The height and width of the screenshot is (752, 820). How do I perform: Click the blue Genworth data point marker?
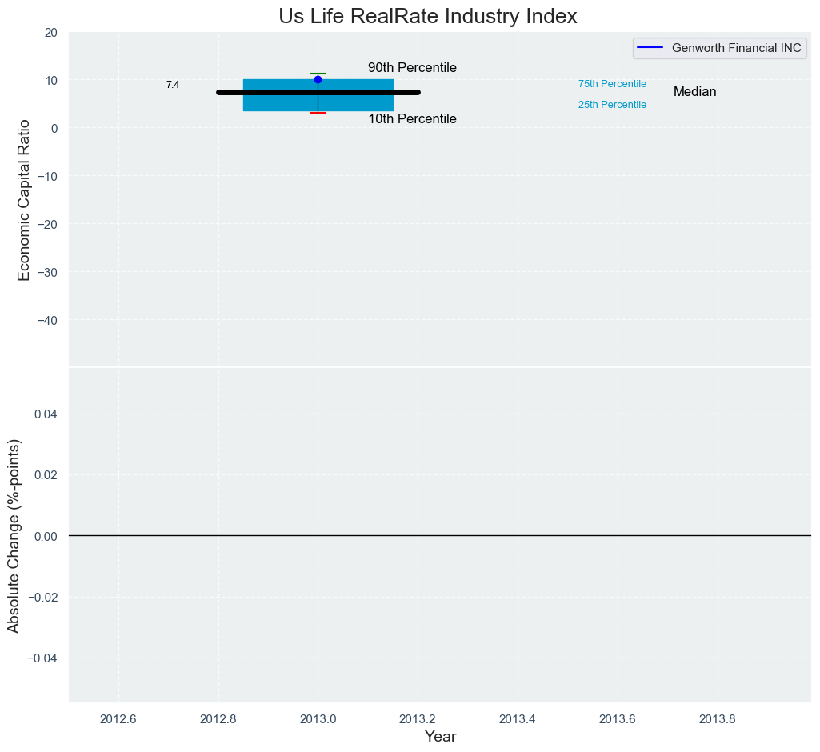coord(318,80)
